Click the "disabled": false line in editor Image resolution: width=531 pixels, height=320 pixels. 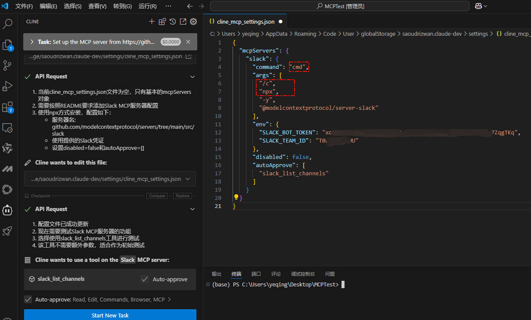(x=282, y=157)
